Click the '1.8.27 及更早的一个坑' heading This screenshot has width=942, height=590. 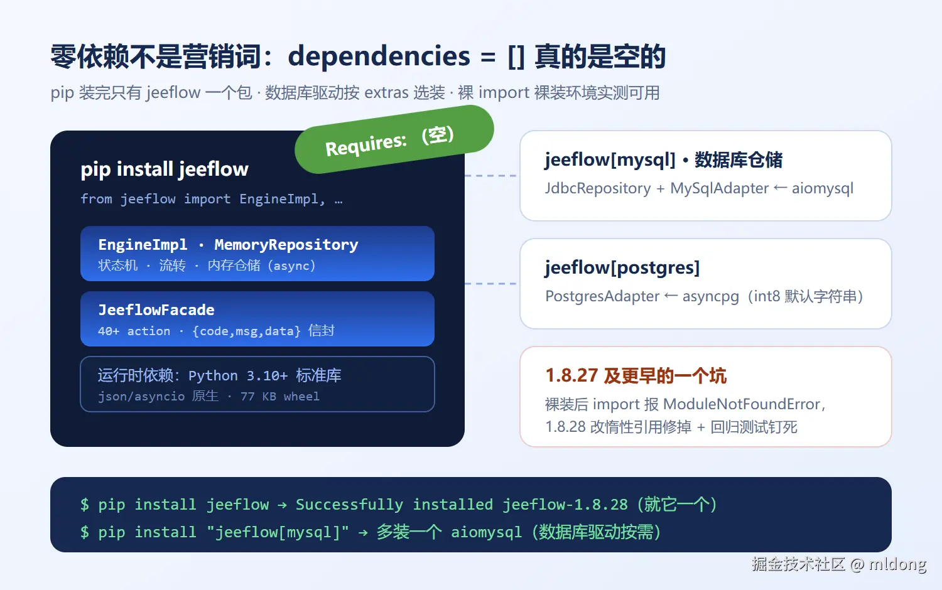click(x=636, y=376)
